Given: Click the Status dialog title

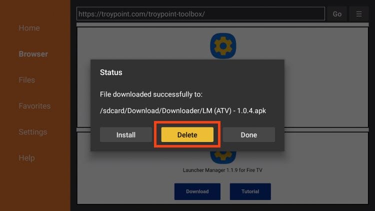Looking at the screenshot, I should [x=111, y=72].
